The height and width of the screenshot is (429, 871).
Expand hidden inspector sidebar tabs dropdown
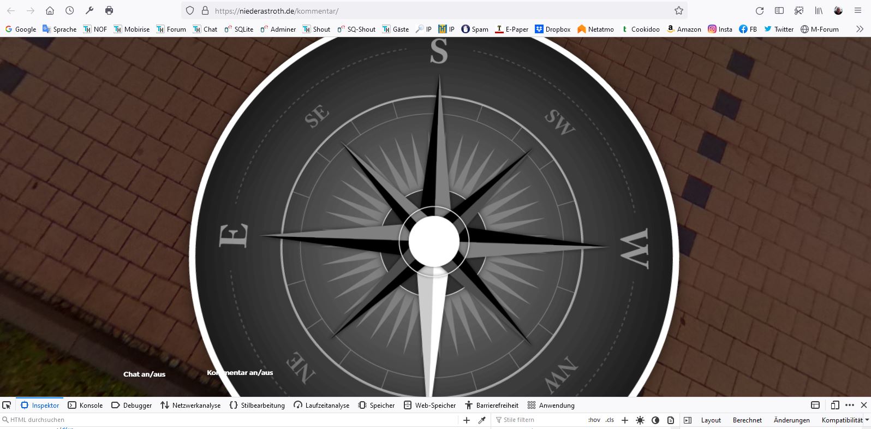click(867, 420)
